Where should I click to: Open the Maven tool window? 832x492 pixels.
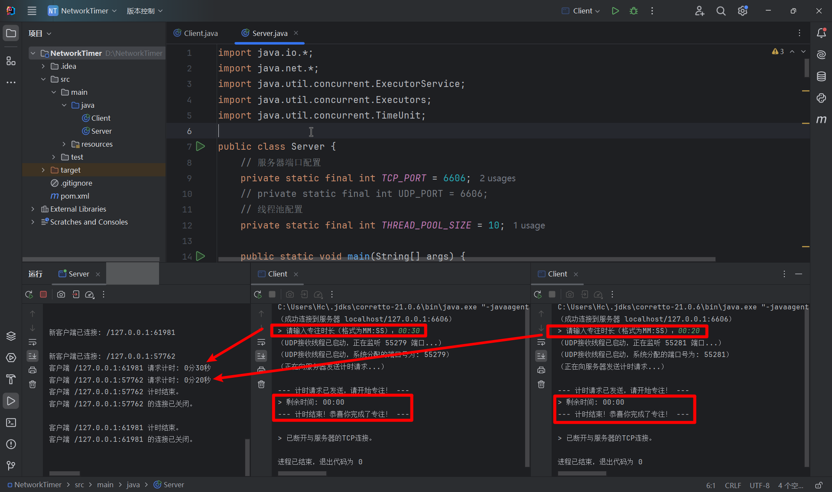point(821,119)
